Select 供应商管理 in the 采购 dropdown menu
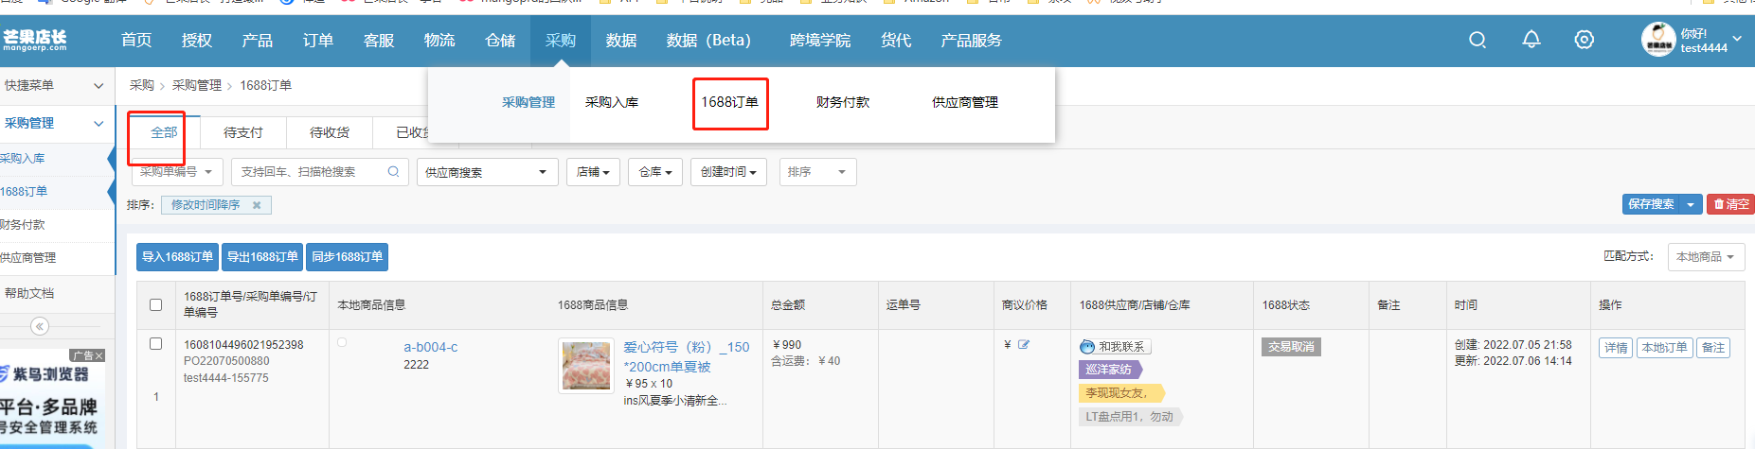 tap(965, 102)
